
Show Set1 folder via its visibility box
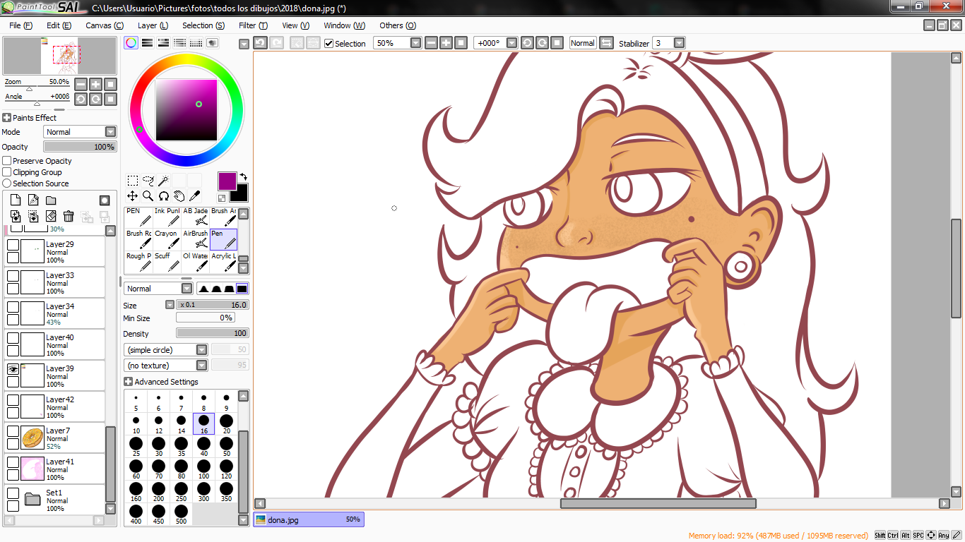(13, 493)
